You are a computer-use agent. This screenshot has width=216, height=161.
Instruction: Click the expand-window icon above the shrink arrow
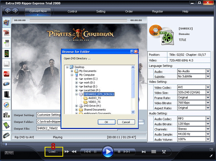[x=211, y=149]
